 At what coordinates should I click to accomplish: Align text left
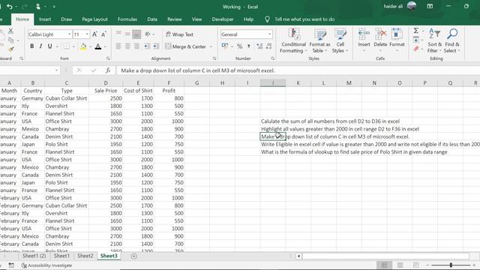coord(118,46)
